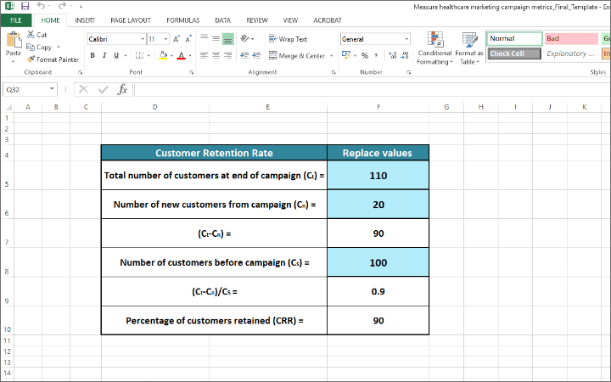Toggle Wrap Text
Screen dimensions: 611x382
point(288,39)
